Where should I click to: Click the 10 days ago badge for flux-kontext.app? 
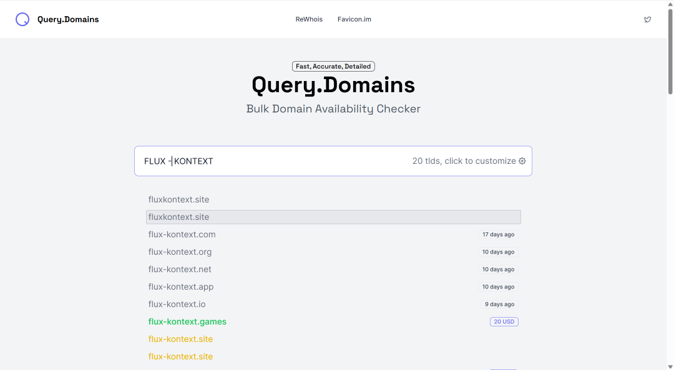click(x=498, y=287)
